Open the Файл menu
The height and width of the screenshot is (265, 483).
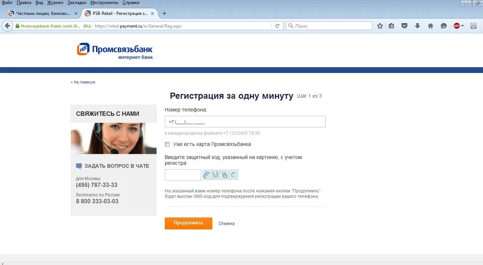pos(7,3)
